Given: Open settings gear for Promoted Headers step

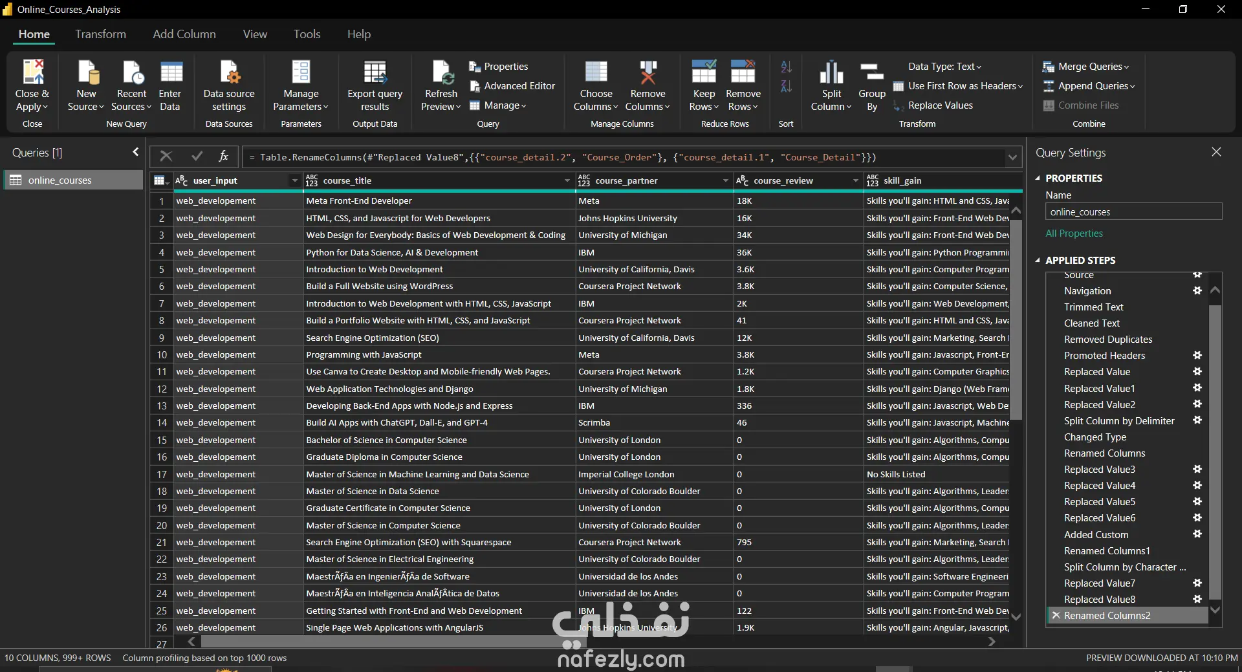Looking at the screenshot, I should (x=1197, y=356).
